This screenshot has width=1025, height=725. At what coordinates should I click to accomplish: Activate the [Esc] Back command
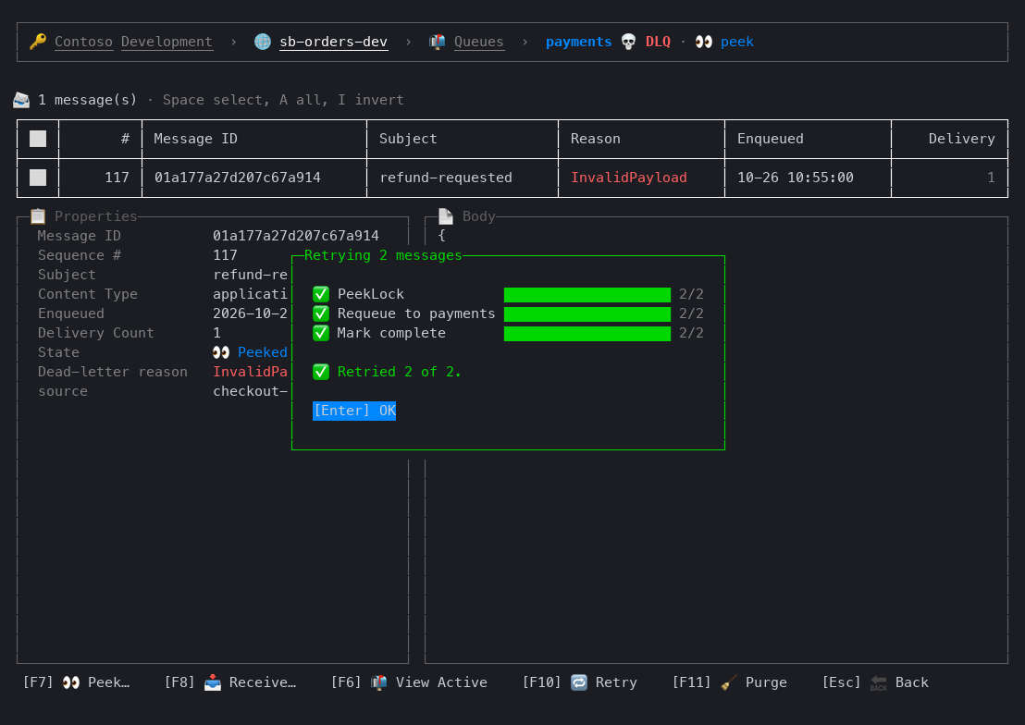[x=875, y=682]
